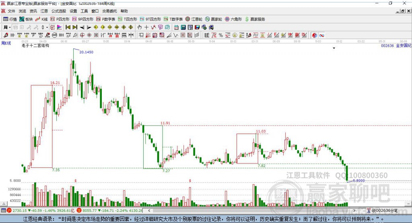The height and width of the screenshot is (223, 412).
Task: Open the small triangle dropdown above chart
Action: (x=334, y=48)
